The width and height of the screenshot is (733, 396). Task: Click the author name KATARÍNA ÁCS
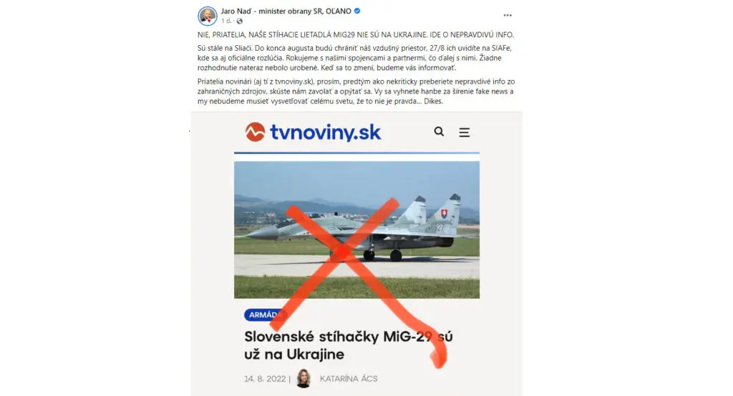(349, 379)
